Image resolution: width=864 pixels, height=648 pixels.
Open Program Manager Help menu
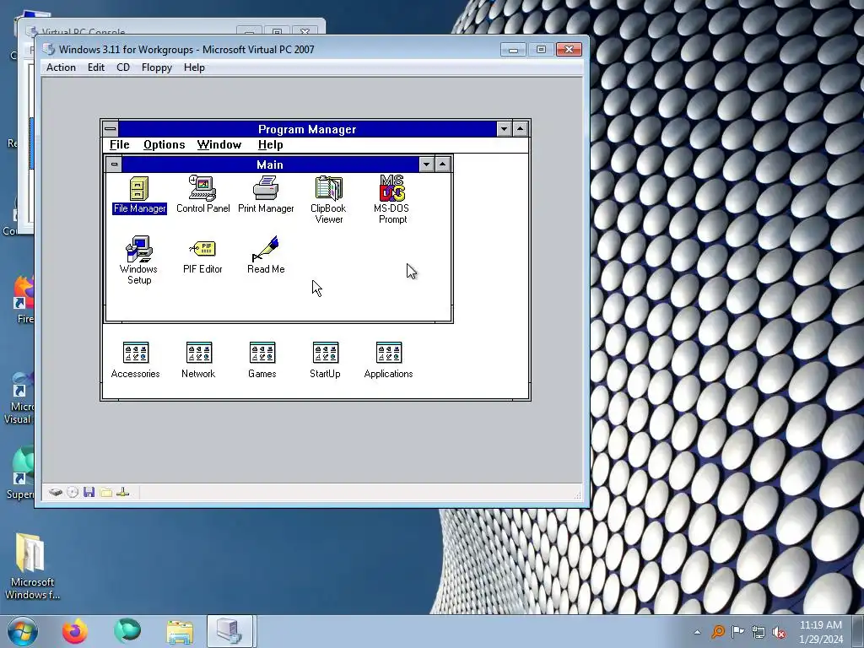coord(271,145)
